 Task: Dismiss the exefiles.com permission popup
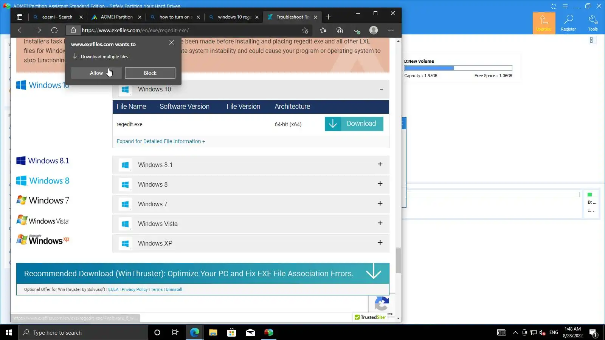(172, 42)
